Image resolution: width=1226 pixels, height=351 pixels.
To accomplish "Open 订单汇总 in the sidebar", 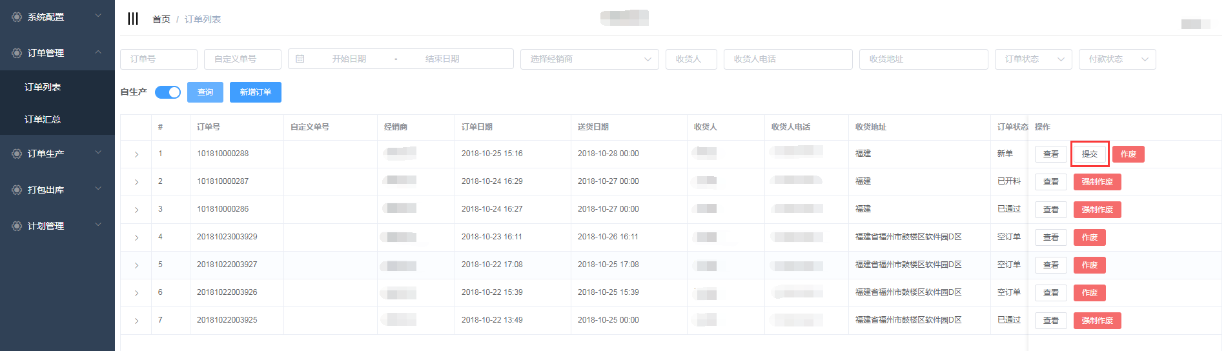I will (43, 119).
